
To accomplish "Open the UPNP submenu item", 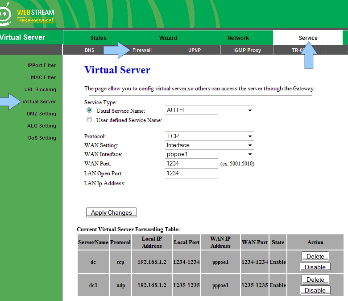I will (x=195, y=50).
